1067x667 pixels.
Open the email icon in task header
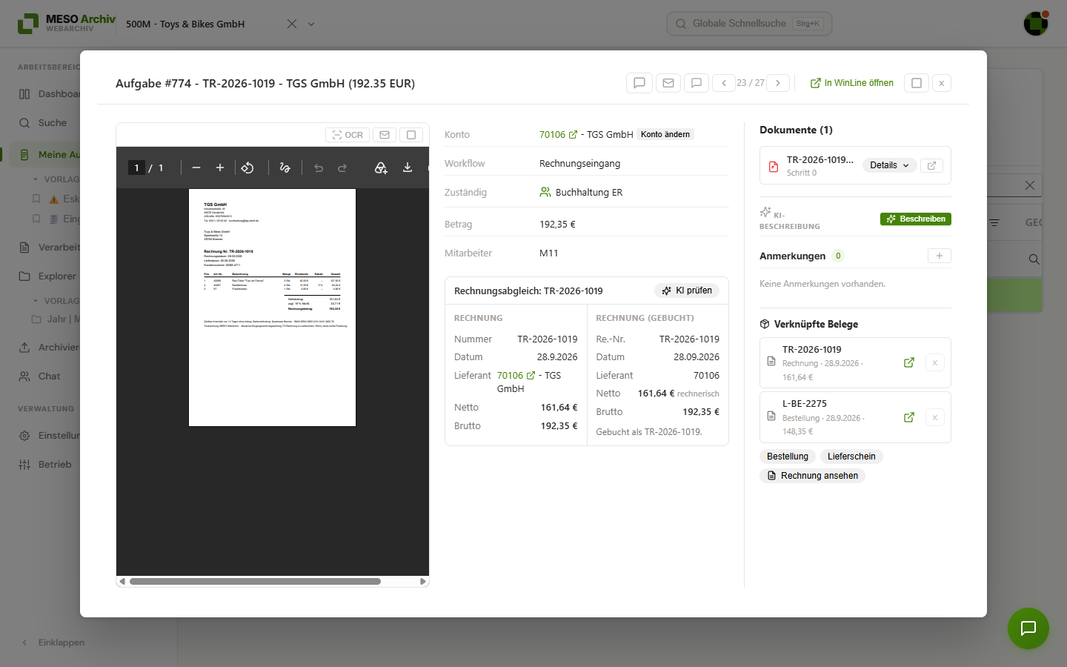pyautogui.click(x=668, y=83)
